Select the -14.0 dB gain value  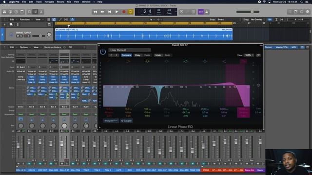tap(185, 112)
